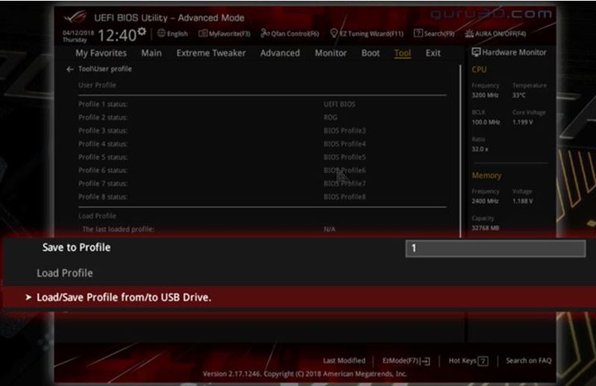Click the 12:40 clock display
Image resolution: width=596 pixels, height=386 pixels.
click(x=117, y=35)
